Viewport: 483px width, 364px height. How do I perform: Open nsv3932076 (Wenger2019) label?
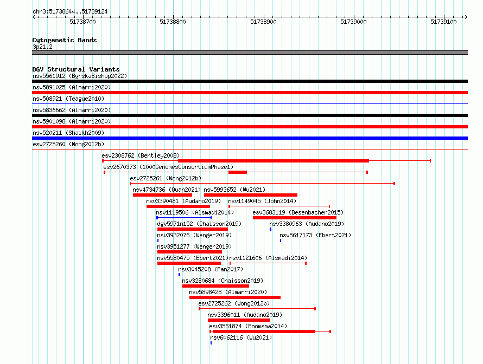point(194,235)
